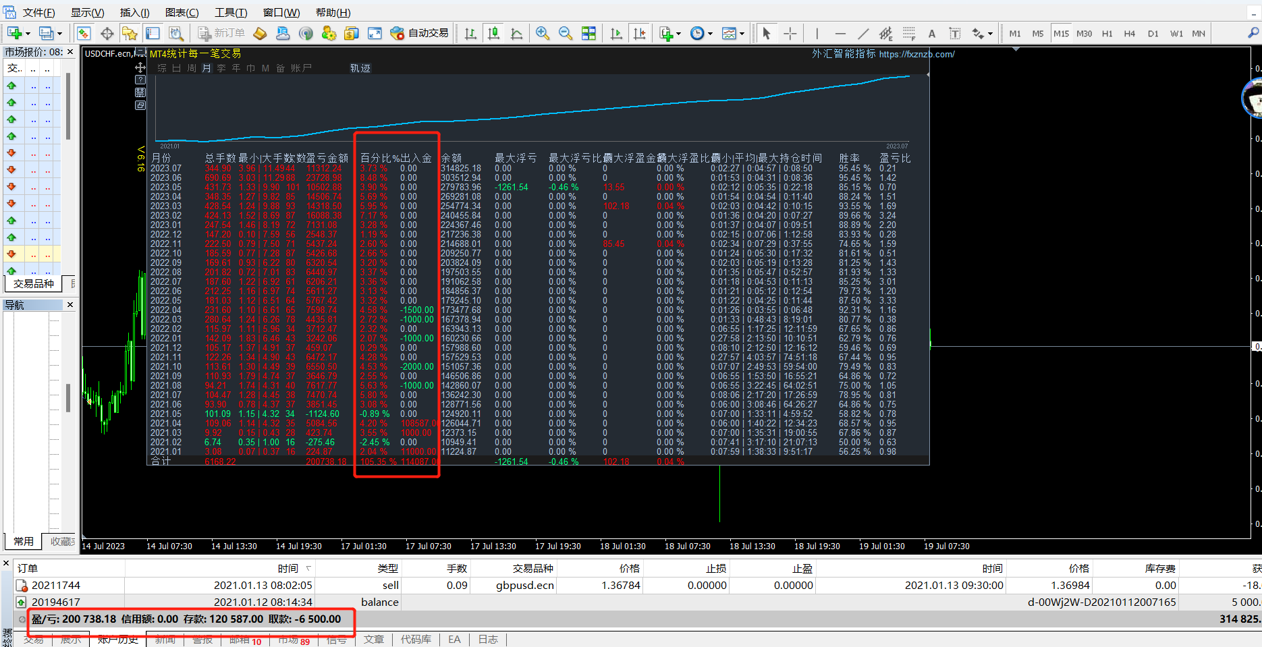Image resolution: width=1262 pixels, height=647 pixels.
Task: Open the Strategy Tester icon
Action: 176,33
